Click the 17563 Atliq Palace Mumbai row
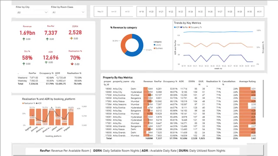 pos(180,101)
